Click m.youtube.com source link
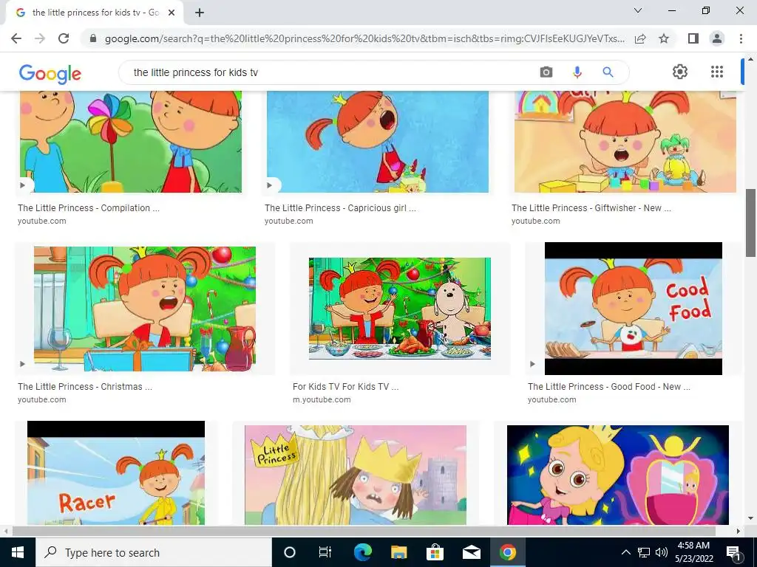Screen dimensions: 757x567 322,399
